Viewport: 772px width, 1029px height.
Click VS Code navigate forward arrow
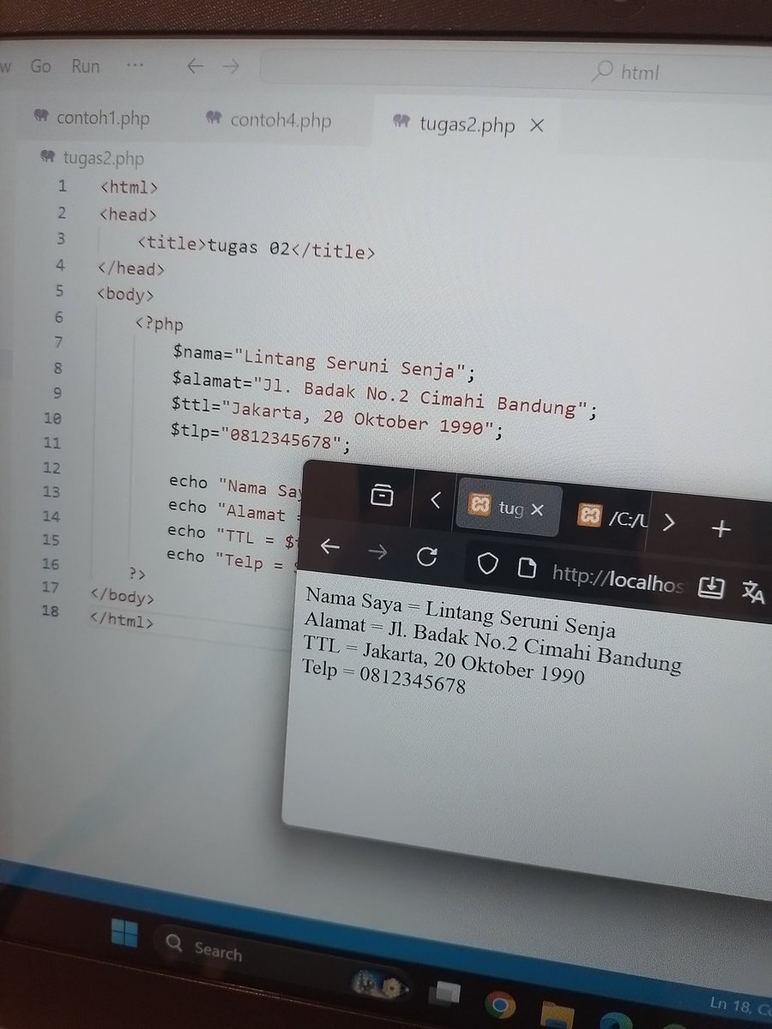(230, 67)
